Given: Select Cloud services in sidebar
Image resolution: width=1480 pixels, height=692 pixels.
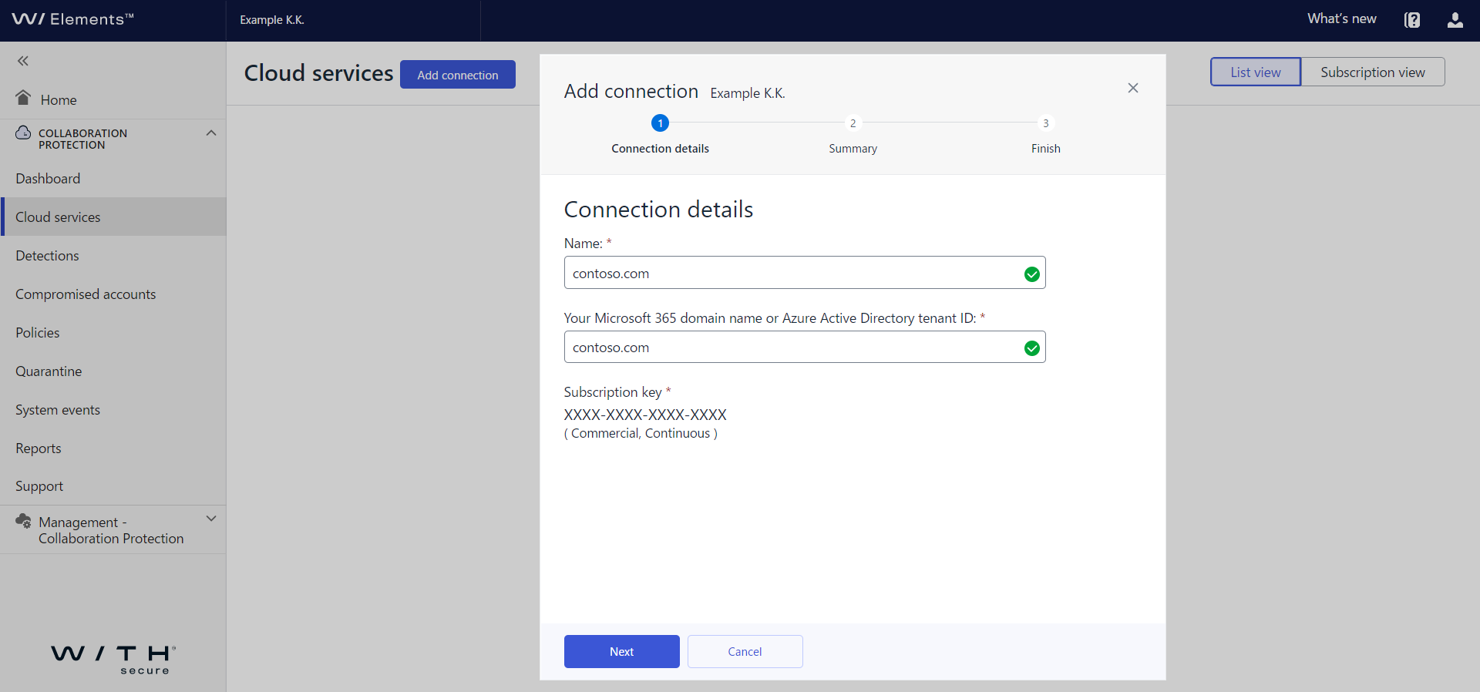Looking at the screenshot, I should [x=113, y=217].
